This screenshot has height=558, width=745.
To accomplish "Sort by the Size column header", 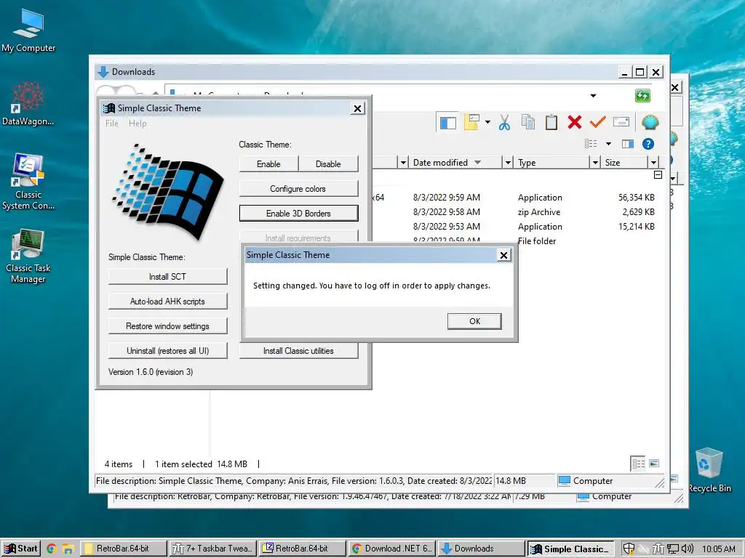I will pyautogui.click(x=624, y=163).
